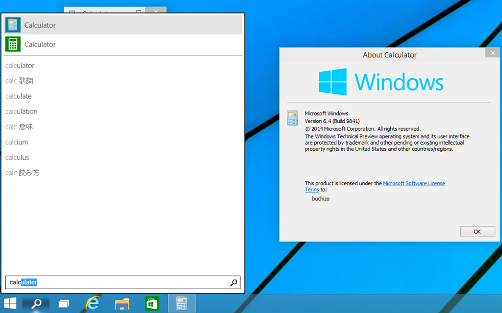
Task: Open the Microsoft Software License link
Action: [x=414, y=183]
